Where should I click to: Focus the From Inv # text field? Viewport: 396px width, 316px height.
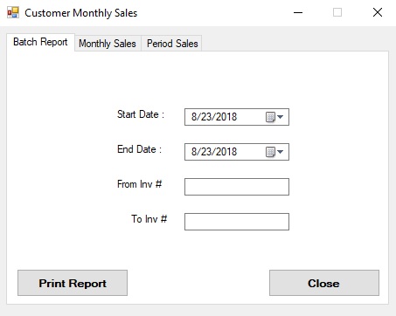(x=237, y=187)
